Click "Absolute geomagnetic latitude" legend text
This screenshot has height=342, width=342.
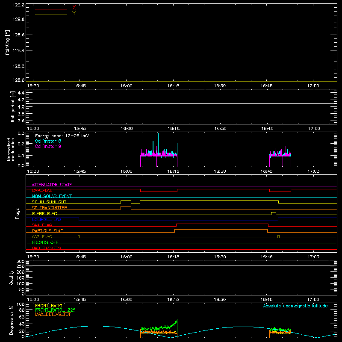pos(295,306)
